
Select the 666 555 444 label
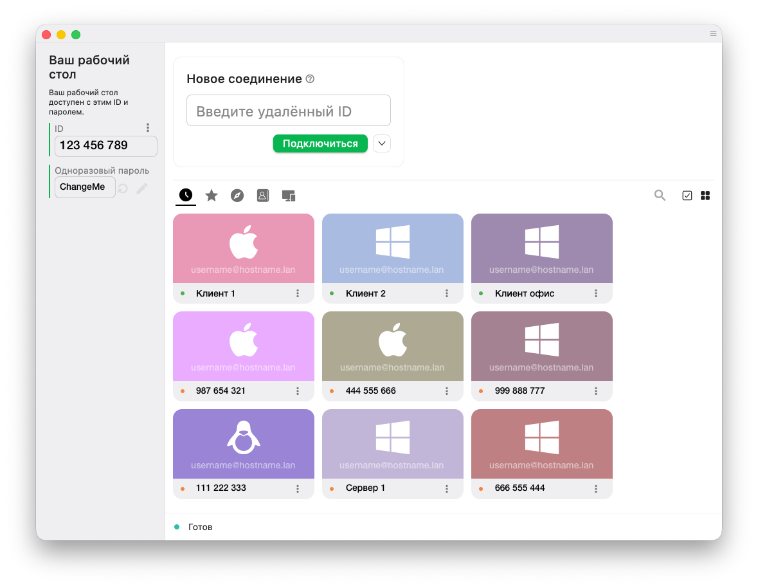pyautogui.click(x=519, y=488)
